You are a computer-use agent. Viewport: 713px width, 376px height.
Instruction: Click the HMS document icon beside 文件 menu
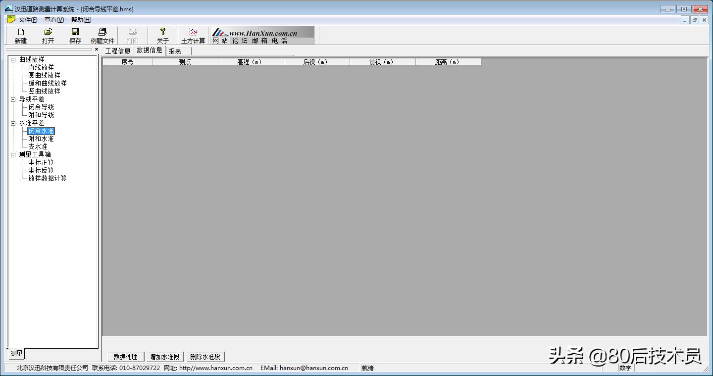pyautogui.click(x=11, y=19)
